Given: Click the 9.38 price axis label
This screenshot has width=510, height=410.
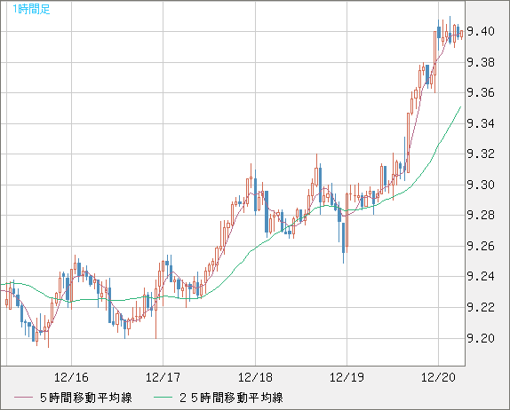Looking at the screenshot, I should (481, 62).
